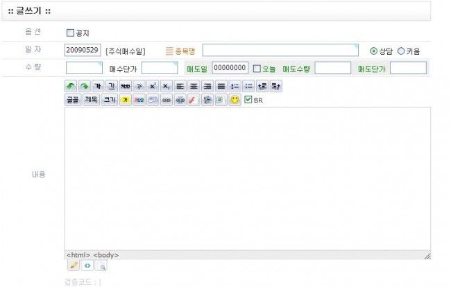Viewport: 451px width, 287px height.
Task: Apply italic text formatting
Action: click(139, 86)
